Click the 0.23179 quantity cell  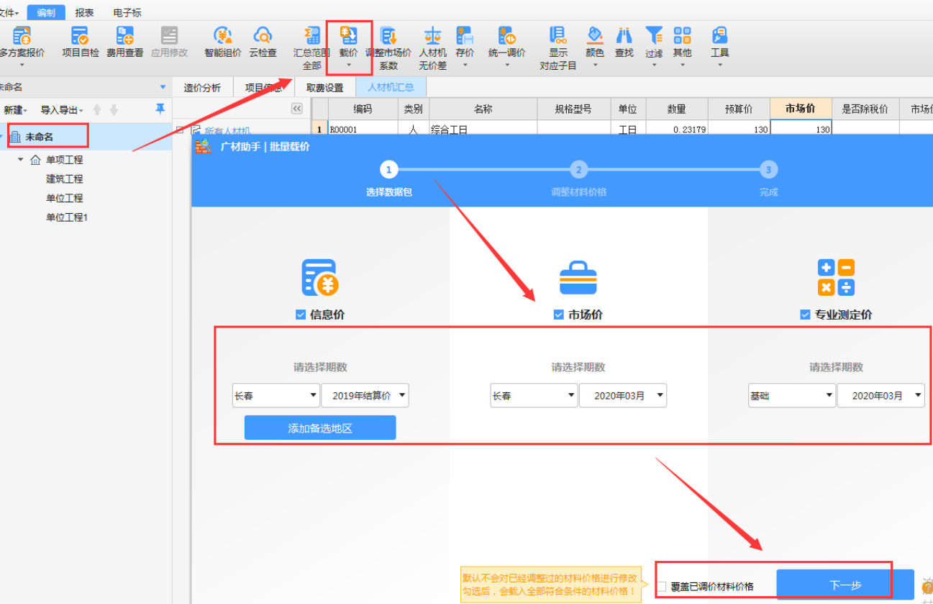tap(676, 130)
